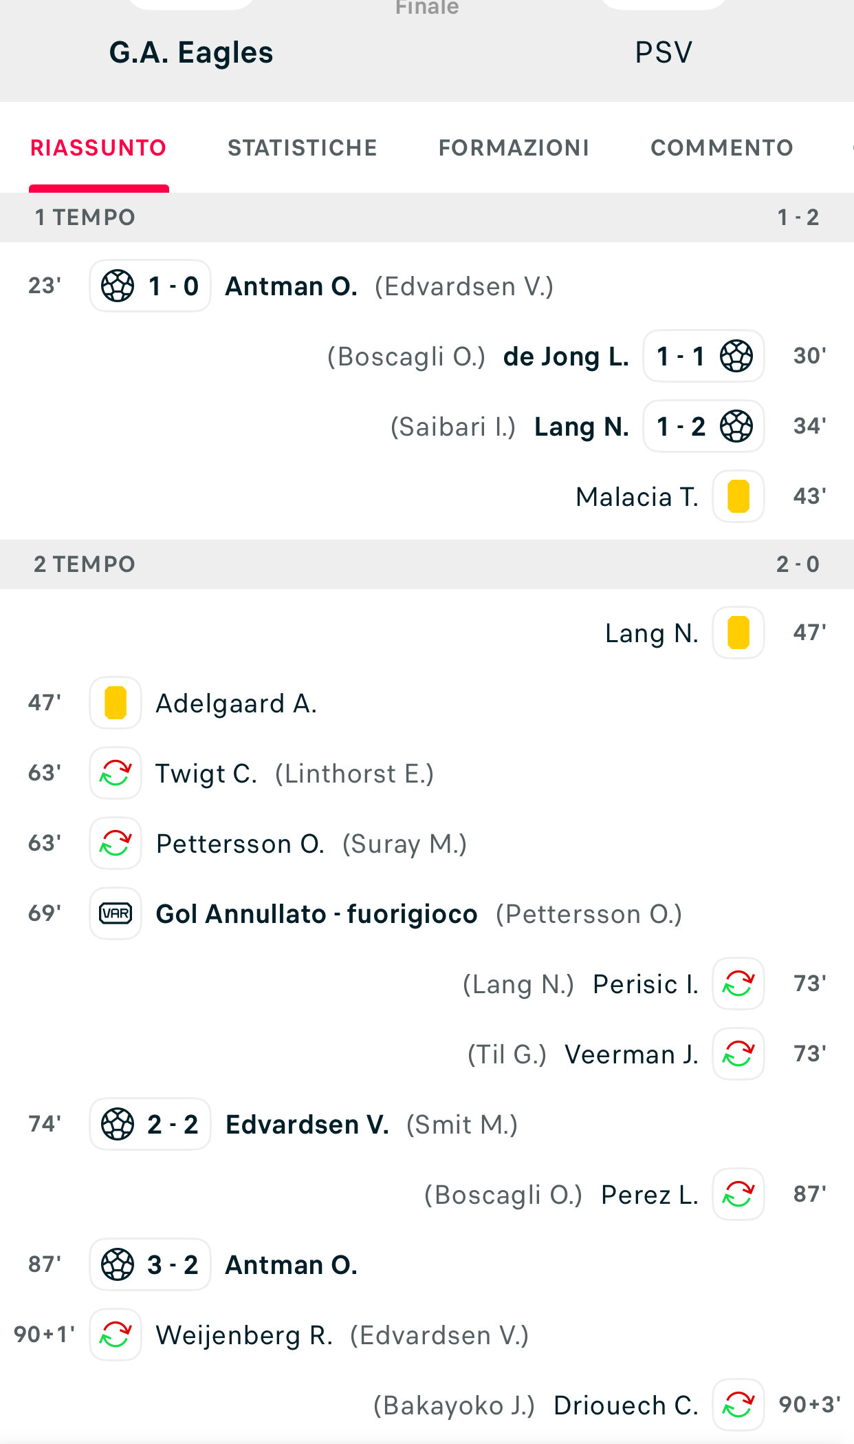Screen dimensions: 854x1444
Task: Click Lang N. scorer name at 34'
Action: 581,426
